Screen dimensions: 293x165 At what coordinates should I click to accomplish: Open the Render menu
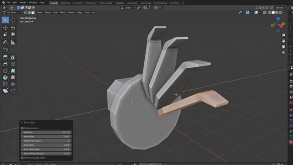click(23, 3)
